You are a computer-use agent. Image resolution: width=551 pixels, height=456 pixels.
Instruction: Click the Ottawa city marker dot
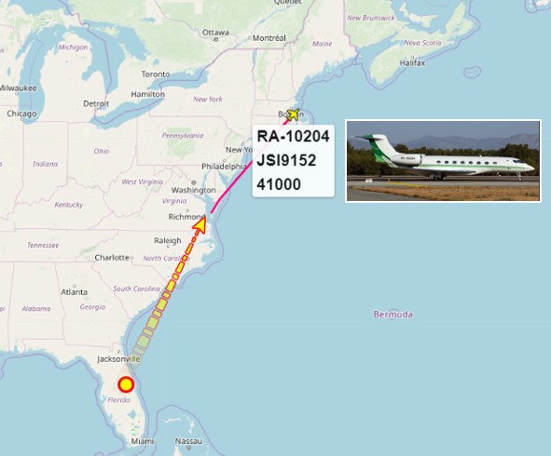coord(216,39)
